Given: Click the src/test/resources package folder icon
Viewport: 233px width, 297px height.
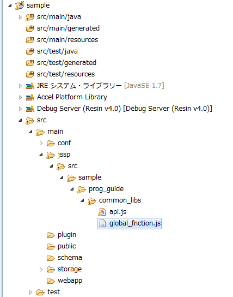Looking at the screenshot, I should click(30, 74).
